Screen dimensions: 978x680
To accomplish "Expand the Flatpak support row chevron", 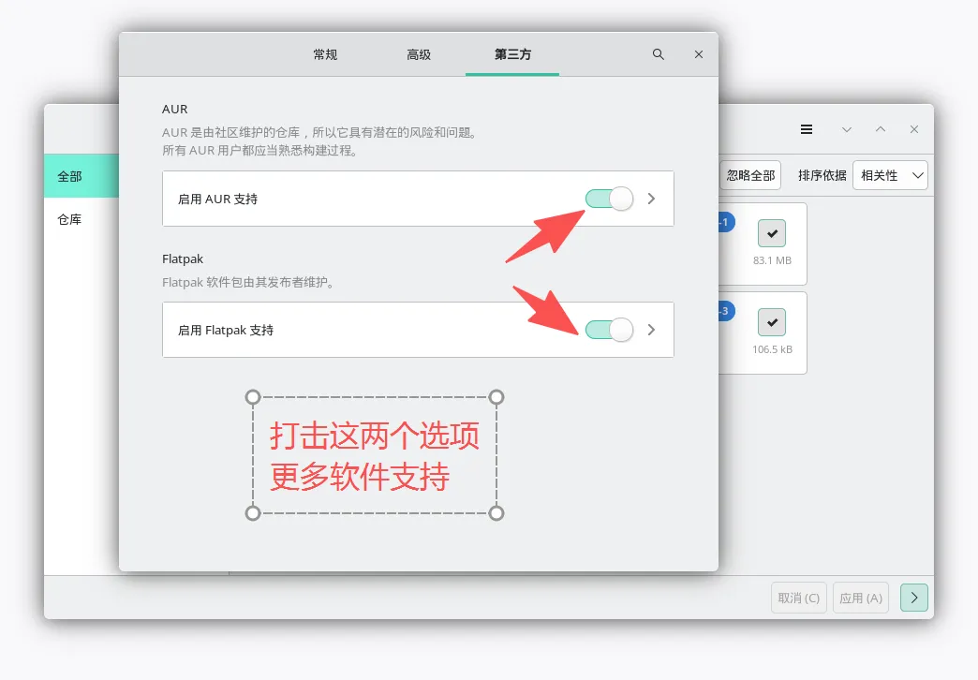I will coord(651,330).
